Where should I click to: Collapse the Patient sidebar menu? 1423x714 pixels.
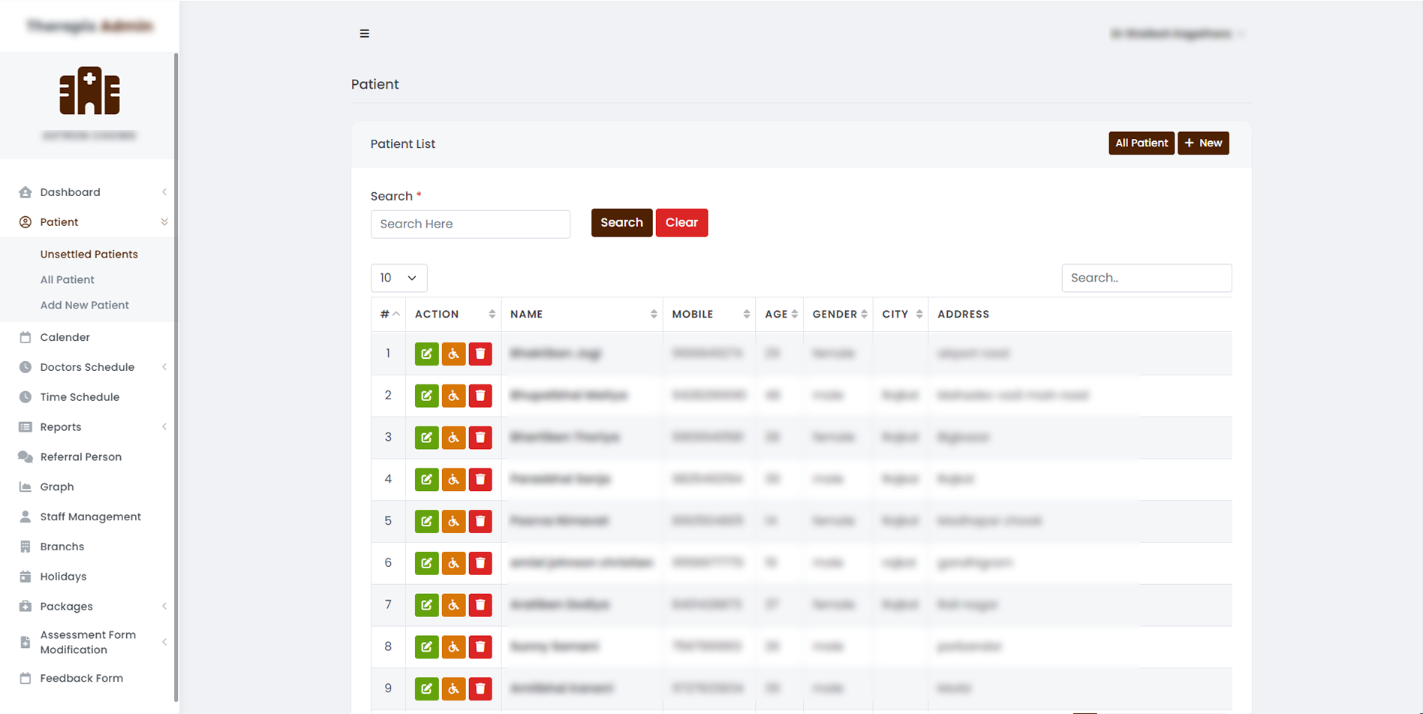(59, 222)
